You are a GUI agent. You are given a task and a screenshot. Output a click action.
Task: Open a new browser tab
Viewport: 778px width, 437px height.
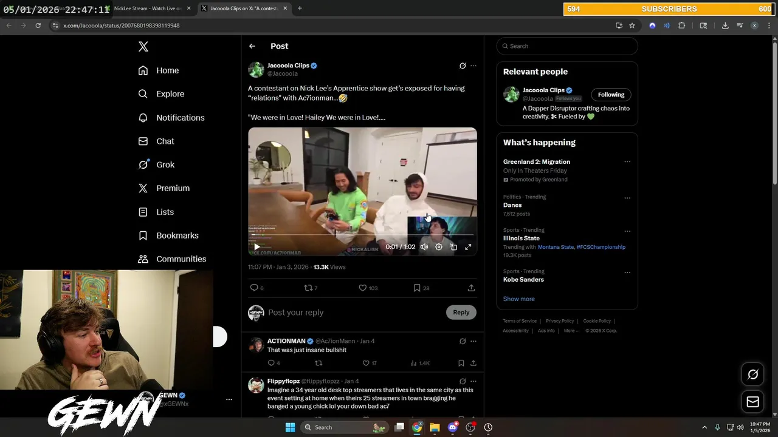click(300, 8)
